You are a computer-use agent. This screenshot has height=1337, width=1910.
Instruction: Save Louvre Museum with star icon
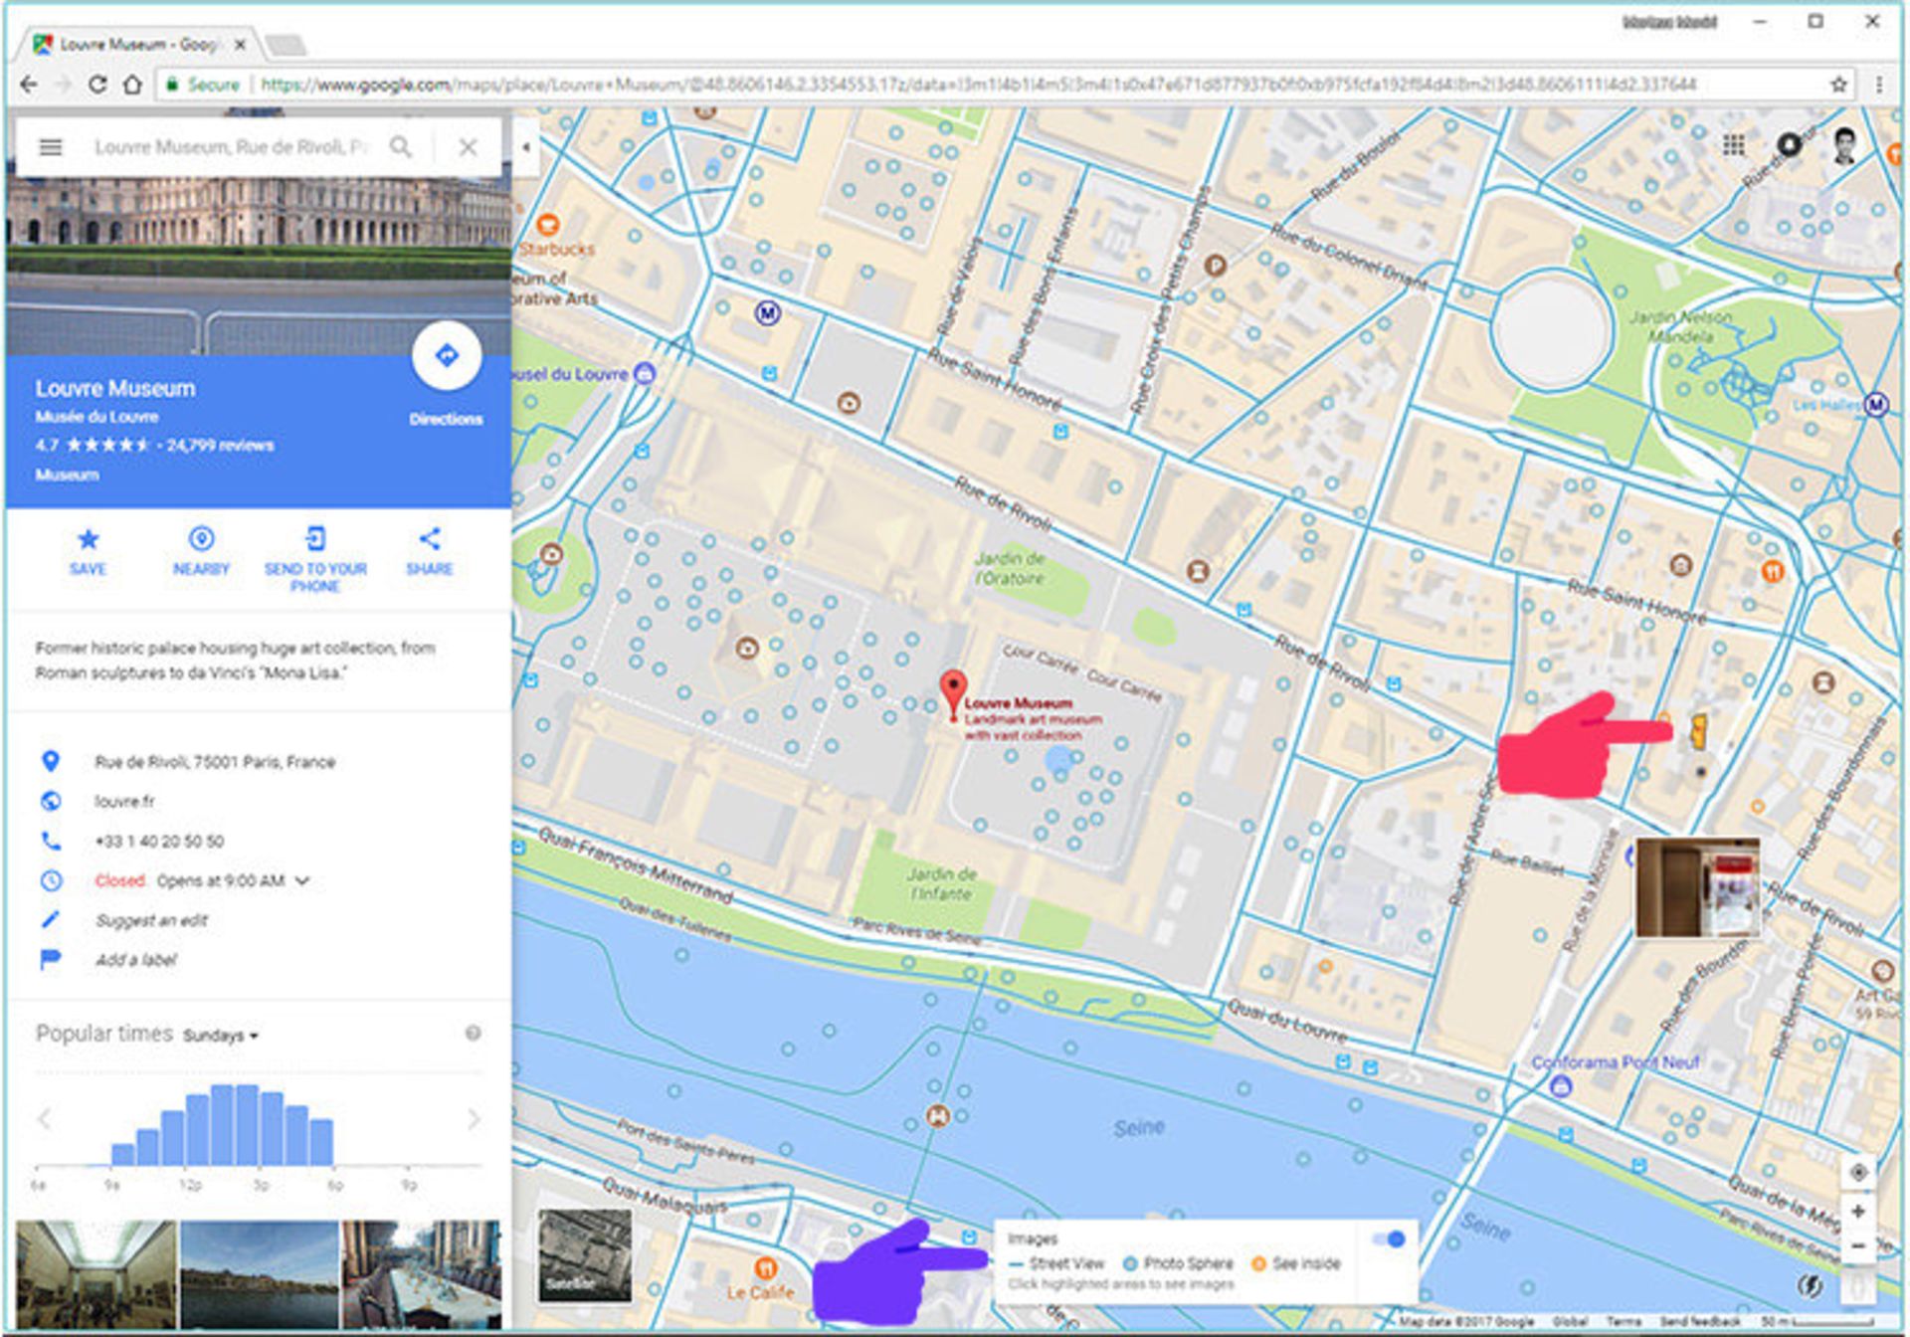88,551
